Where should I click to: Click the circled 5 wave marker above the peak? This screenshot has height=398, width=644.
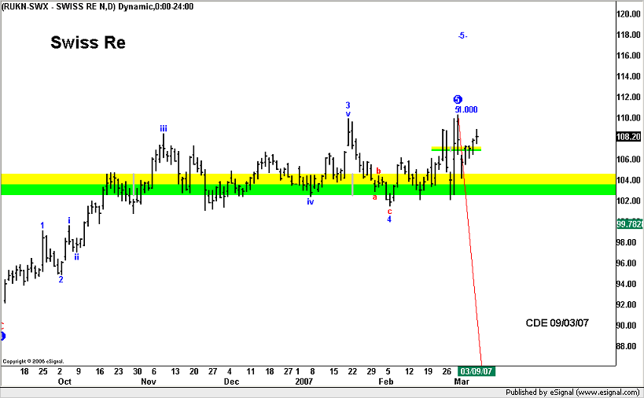click(x=458, y=99)
